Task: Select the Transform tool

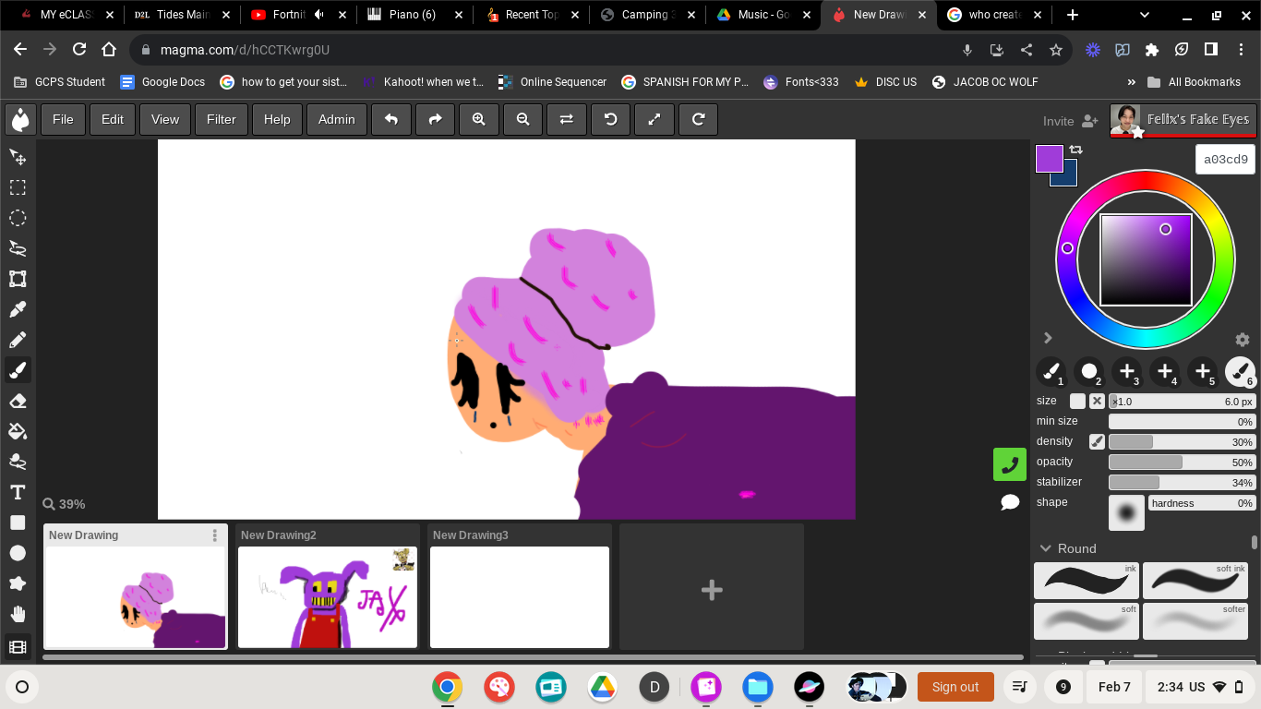Action: pos(18,279)
